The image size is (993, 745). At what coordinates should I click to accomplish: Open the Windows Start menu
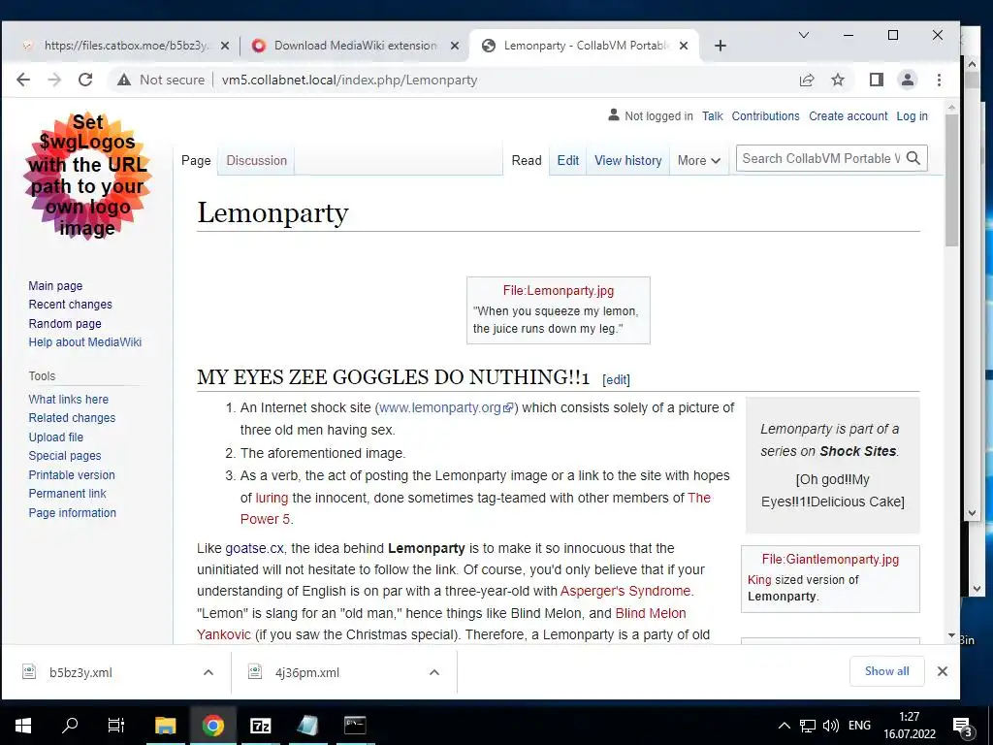tap(23, 726)
